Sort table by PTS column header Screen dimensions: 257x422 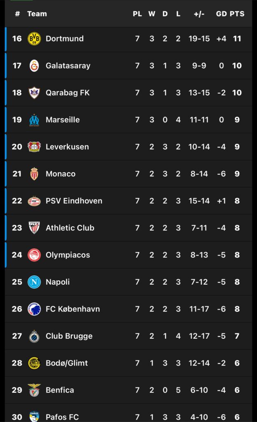[237, 14]
